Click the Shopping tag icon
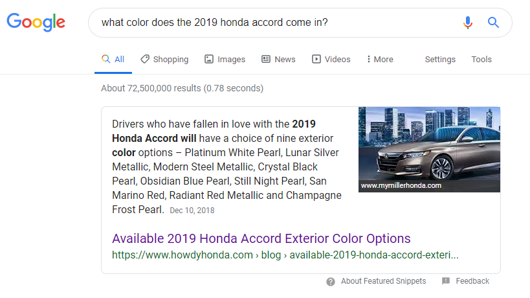This screenshot has width=530, height=298. (145, 59)
